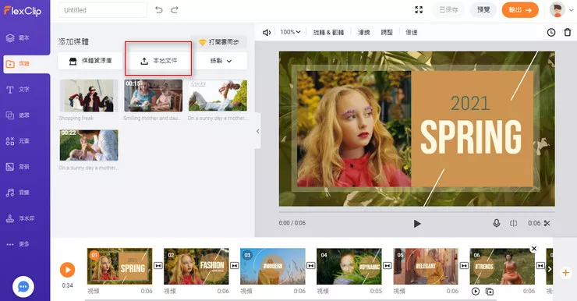Open the transition between scenes 05 and 06
This screenshot has width=577, height=301.
(464, 266)
